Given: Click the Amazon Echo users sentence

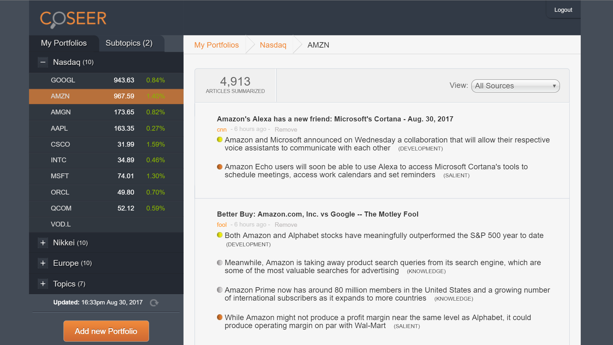Looking at the screenshot, I should pos(376,171).
